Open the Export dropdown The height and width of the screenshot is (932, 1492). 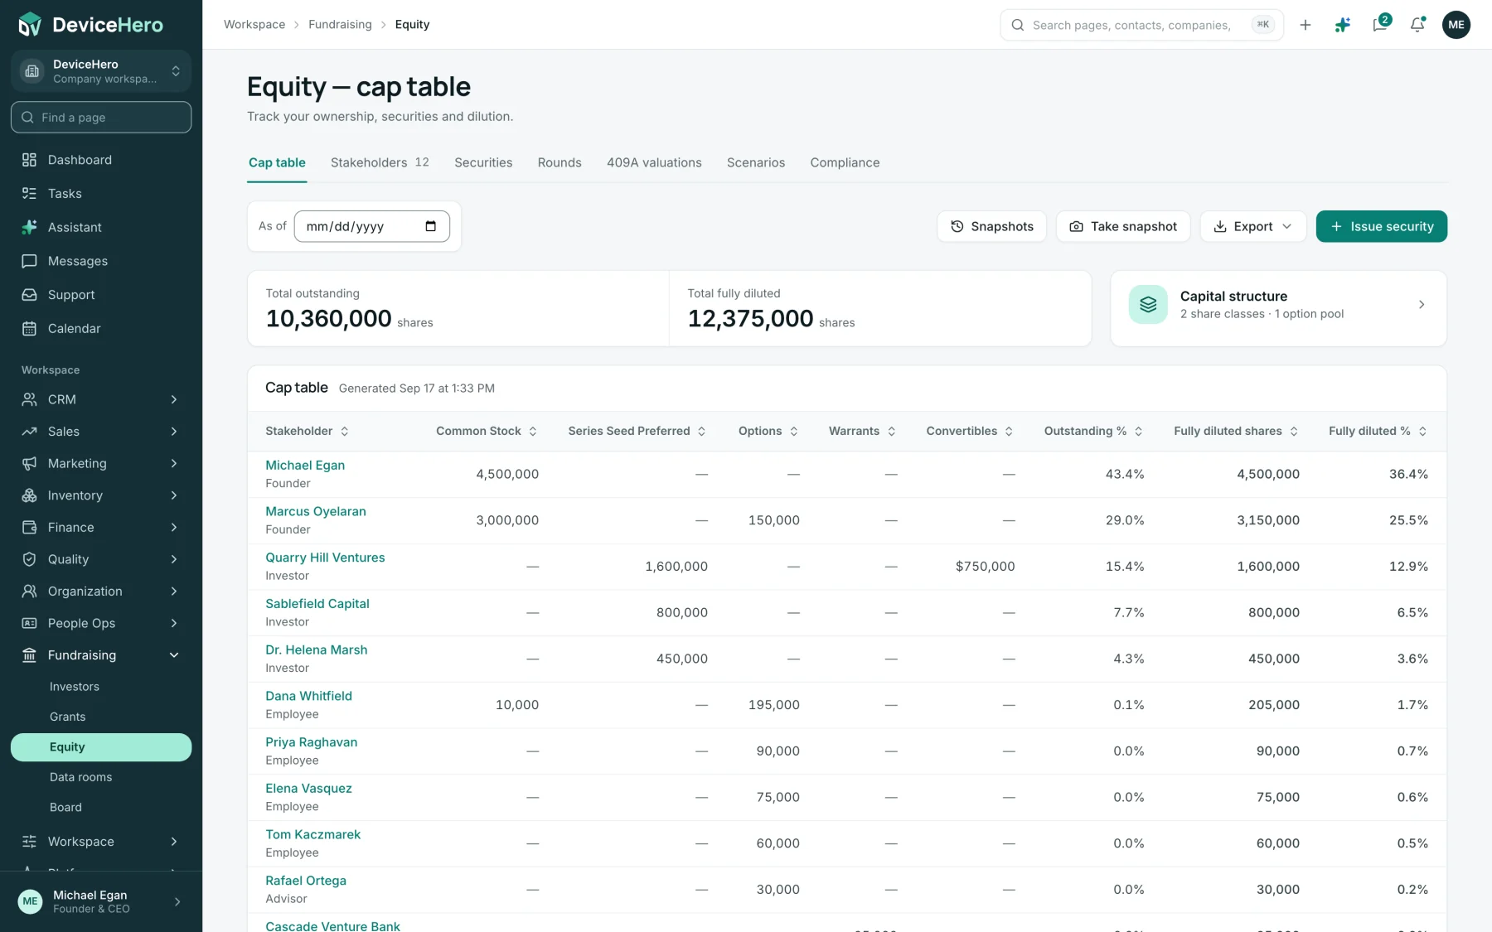[x=1252, y=226]
